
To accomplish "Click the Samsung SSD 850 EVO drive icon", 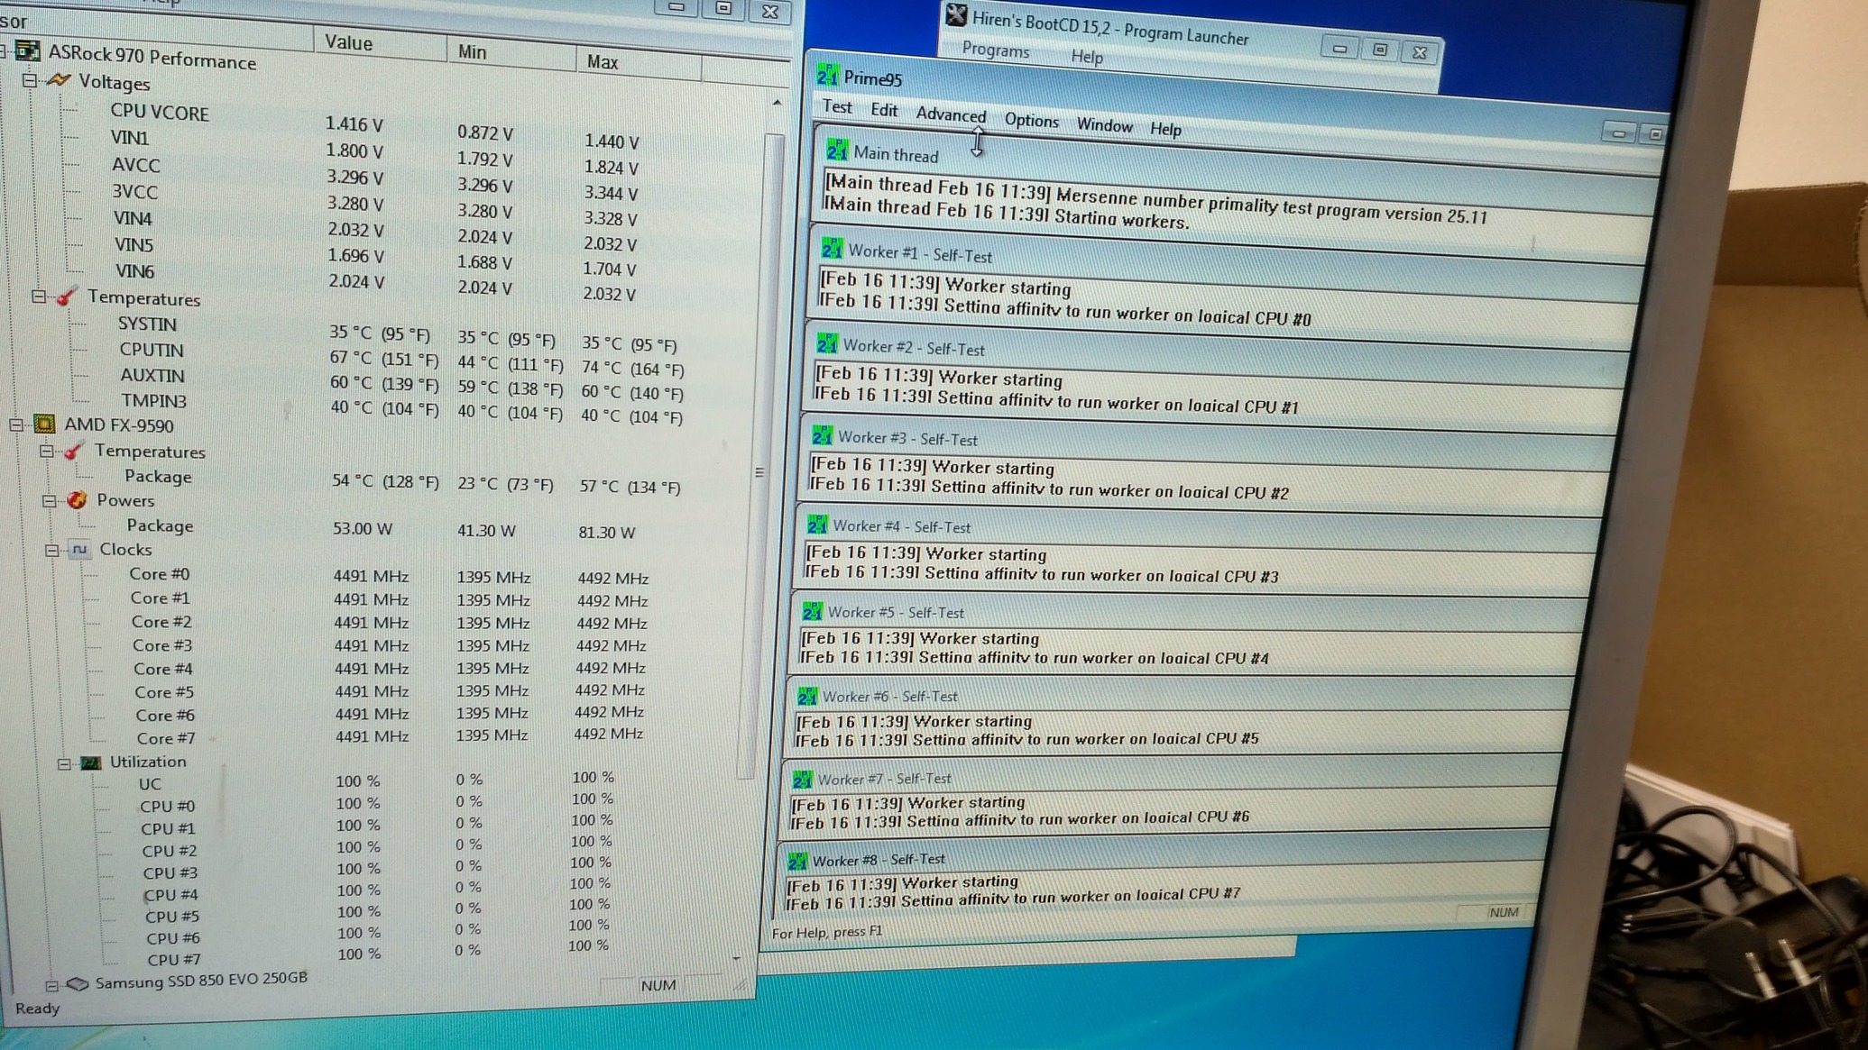I will click(x=78, y=984).
